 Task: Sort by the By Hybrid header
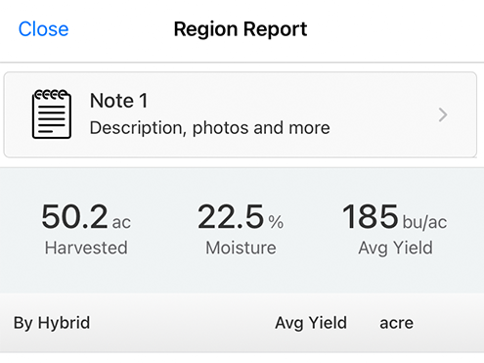coord(52,323)
